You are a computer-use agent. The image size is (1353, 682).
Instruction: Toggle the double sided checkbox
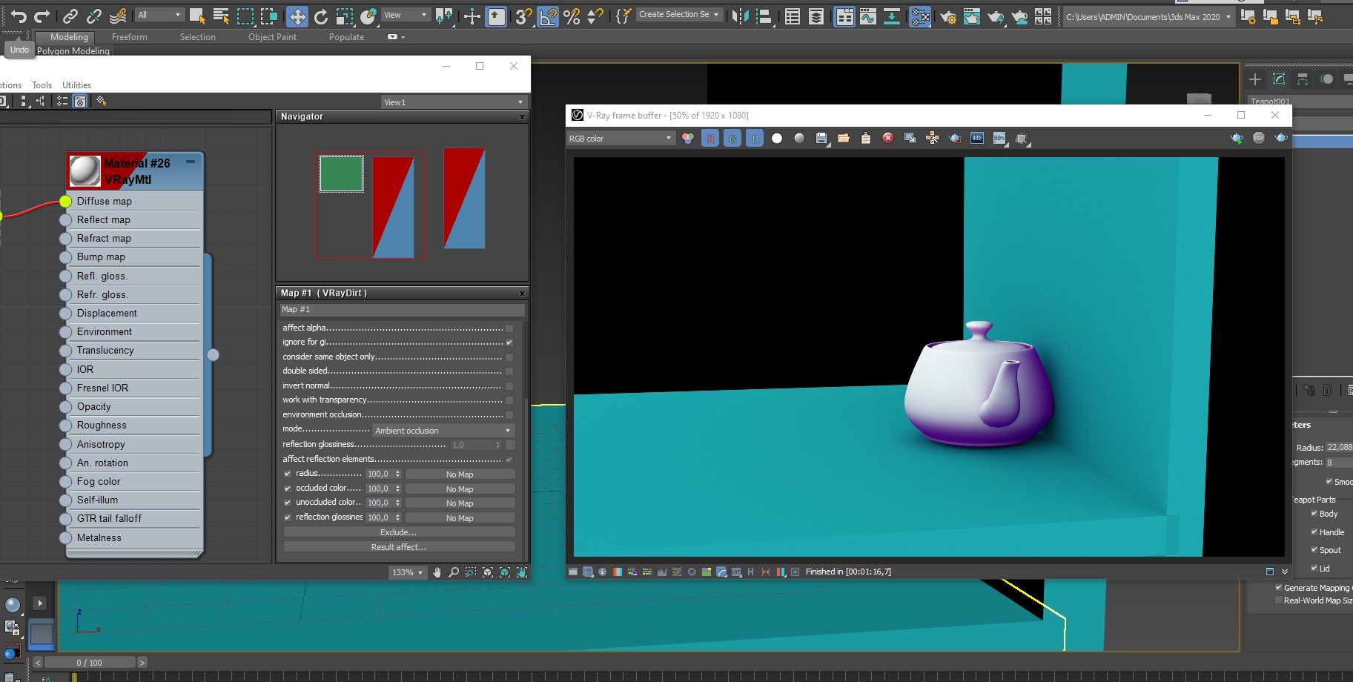(x=509, y=371)
